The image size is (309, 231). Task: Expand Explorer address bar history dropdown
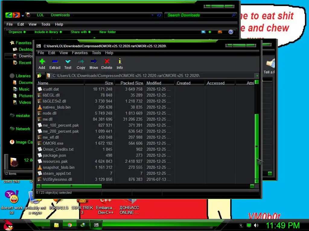[152, 15]
